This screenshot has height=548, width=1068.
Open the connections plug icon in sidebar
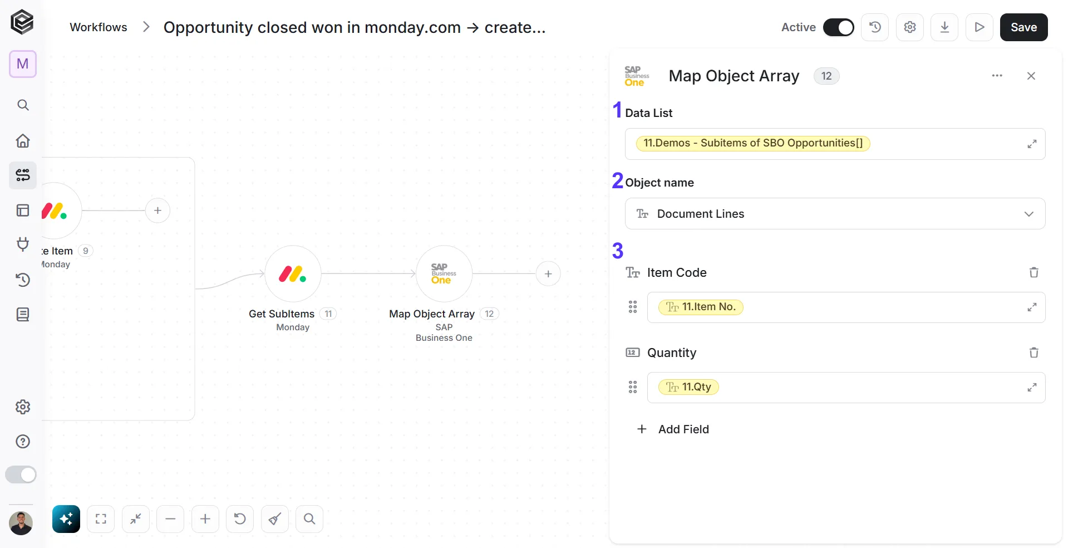pos(23,244)
